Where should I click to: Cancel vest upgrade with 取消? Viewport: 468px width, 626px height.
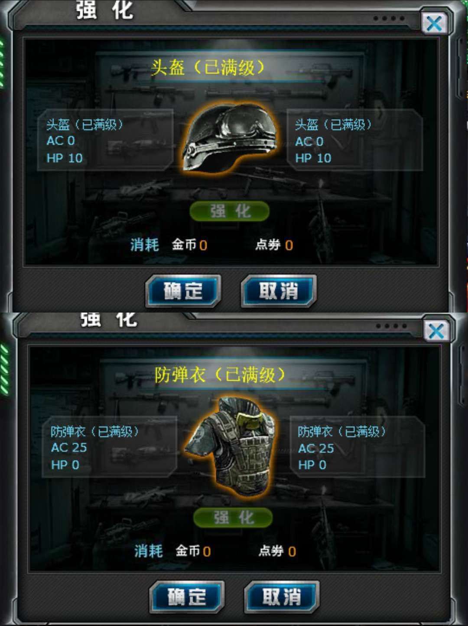282,597
